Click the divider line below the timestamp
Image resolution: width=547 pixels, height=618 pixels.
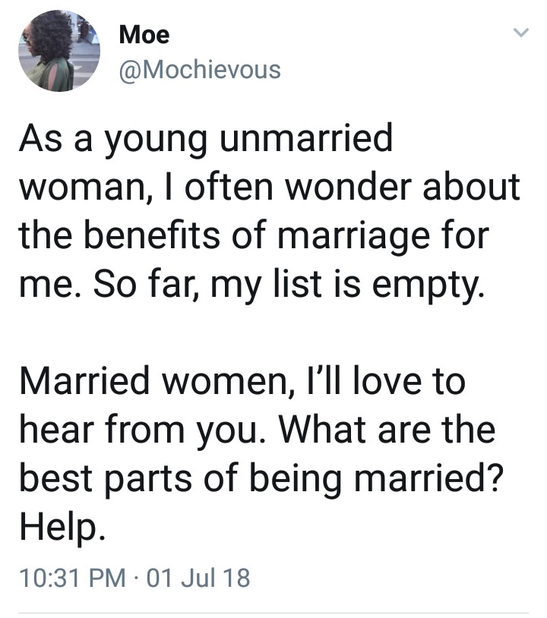click(273, 612)
